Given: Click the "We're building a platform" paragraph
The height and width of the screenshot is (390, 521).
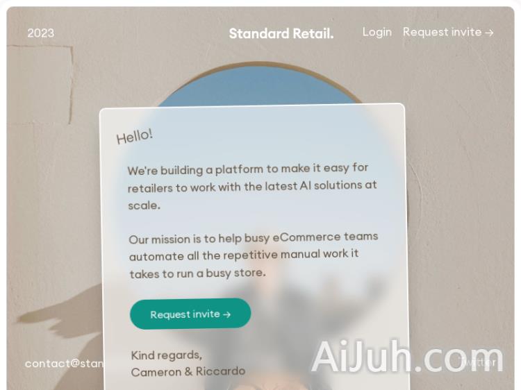Looking at the screenshot, I should click(252, 187).
